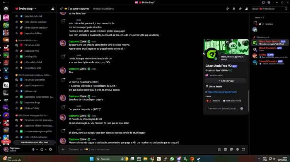Toggle microphone mute

33,149
